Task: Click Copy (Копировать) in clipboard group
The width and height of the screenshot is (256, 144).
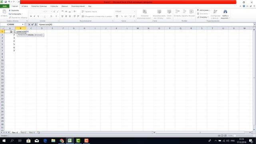Action: tap(15, 14)
